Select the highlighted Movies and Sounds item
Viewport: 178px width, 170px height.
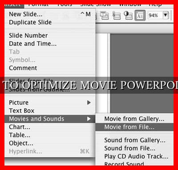(50, 119)
